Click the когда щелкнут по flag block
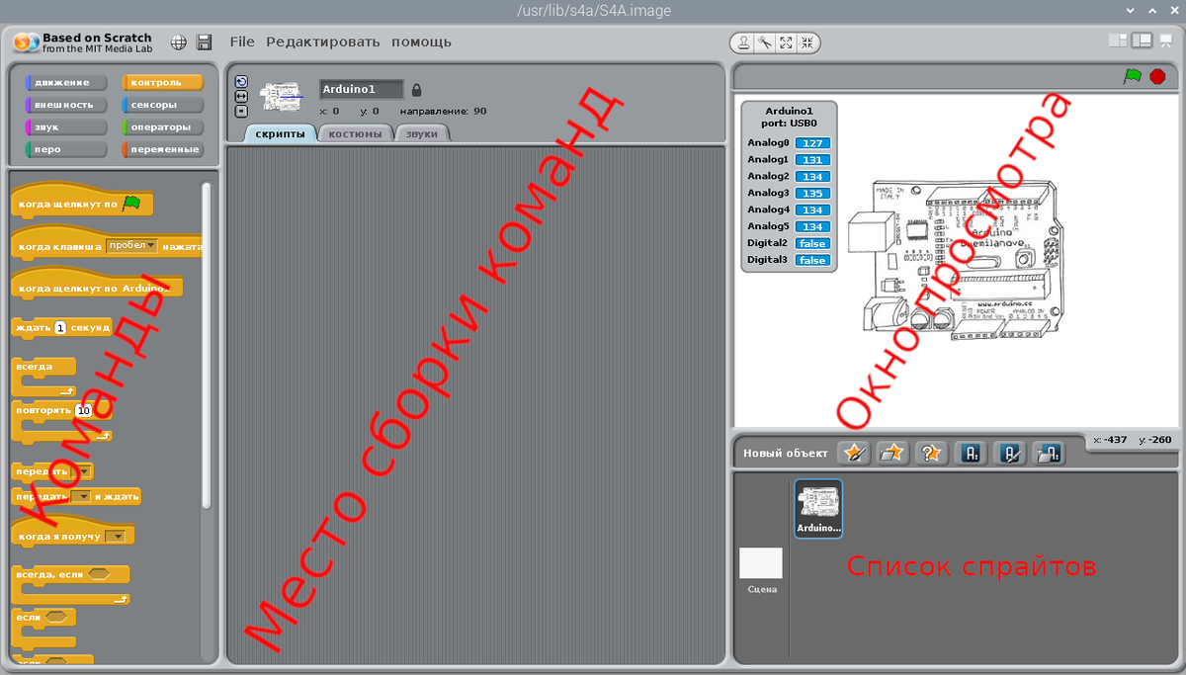1186x675 pixels. (82, 203)
